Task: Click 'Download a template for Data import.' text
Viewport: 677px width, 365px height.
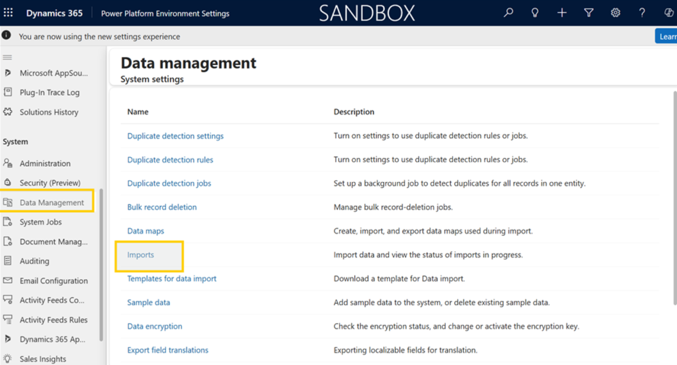Action: click(x=399, y=278)
